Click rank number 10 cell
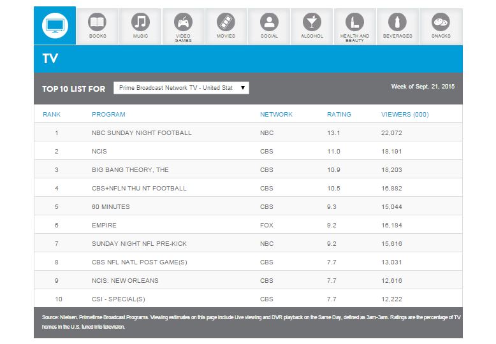The width and height of the screenshot is (496, 344). (59, 299)
